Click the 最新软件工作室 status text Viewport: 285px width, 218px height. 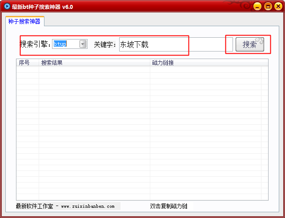coord(34,206)
